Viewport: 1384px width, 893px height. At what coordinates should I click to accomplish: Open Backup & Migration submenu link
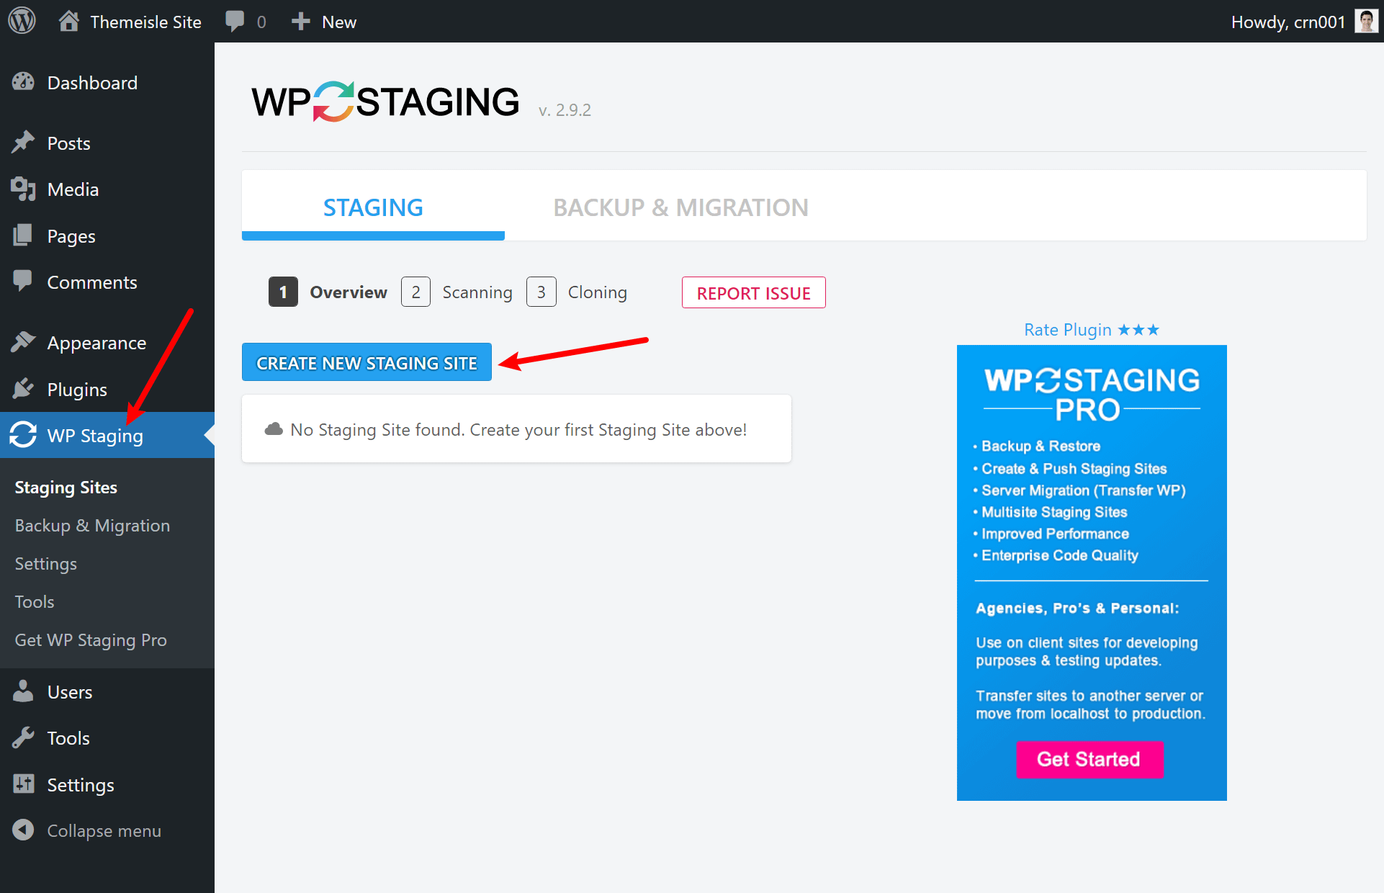point(93,526)
